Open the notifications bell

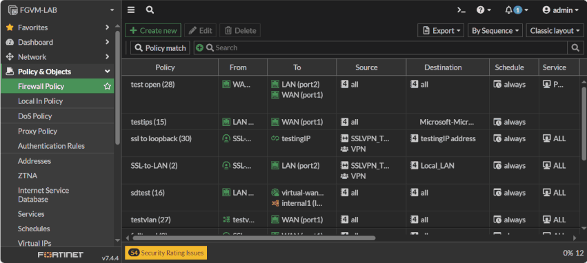[x=516, y=10]
